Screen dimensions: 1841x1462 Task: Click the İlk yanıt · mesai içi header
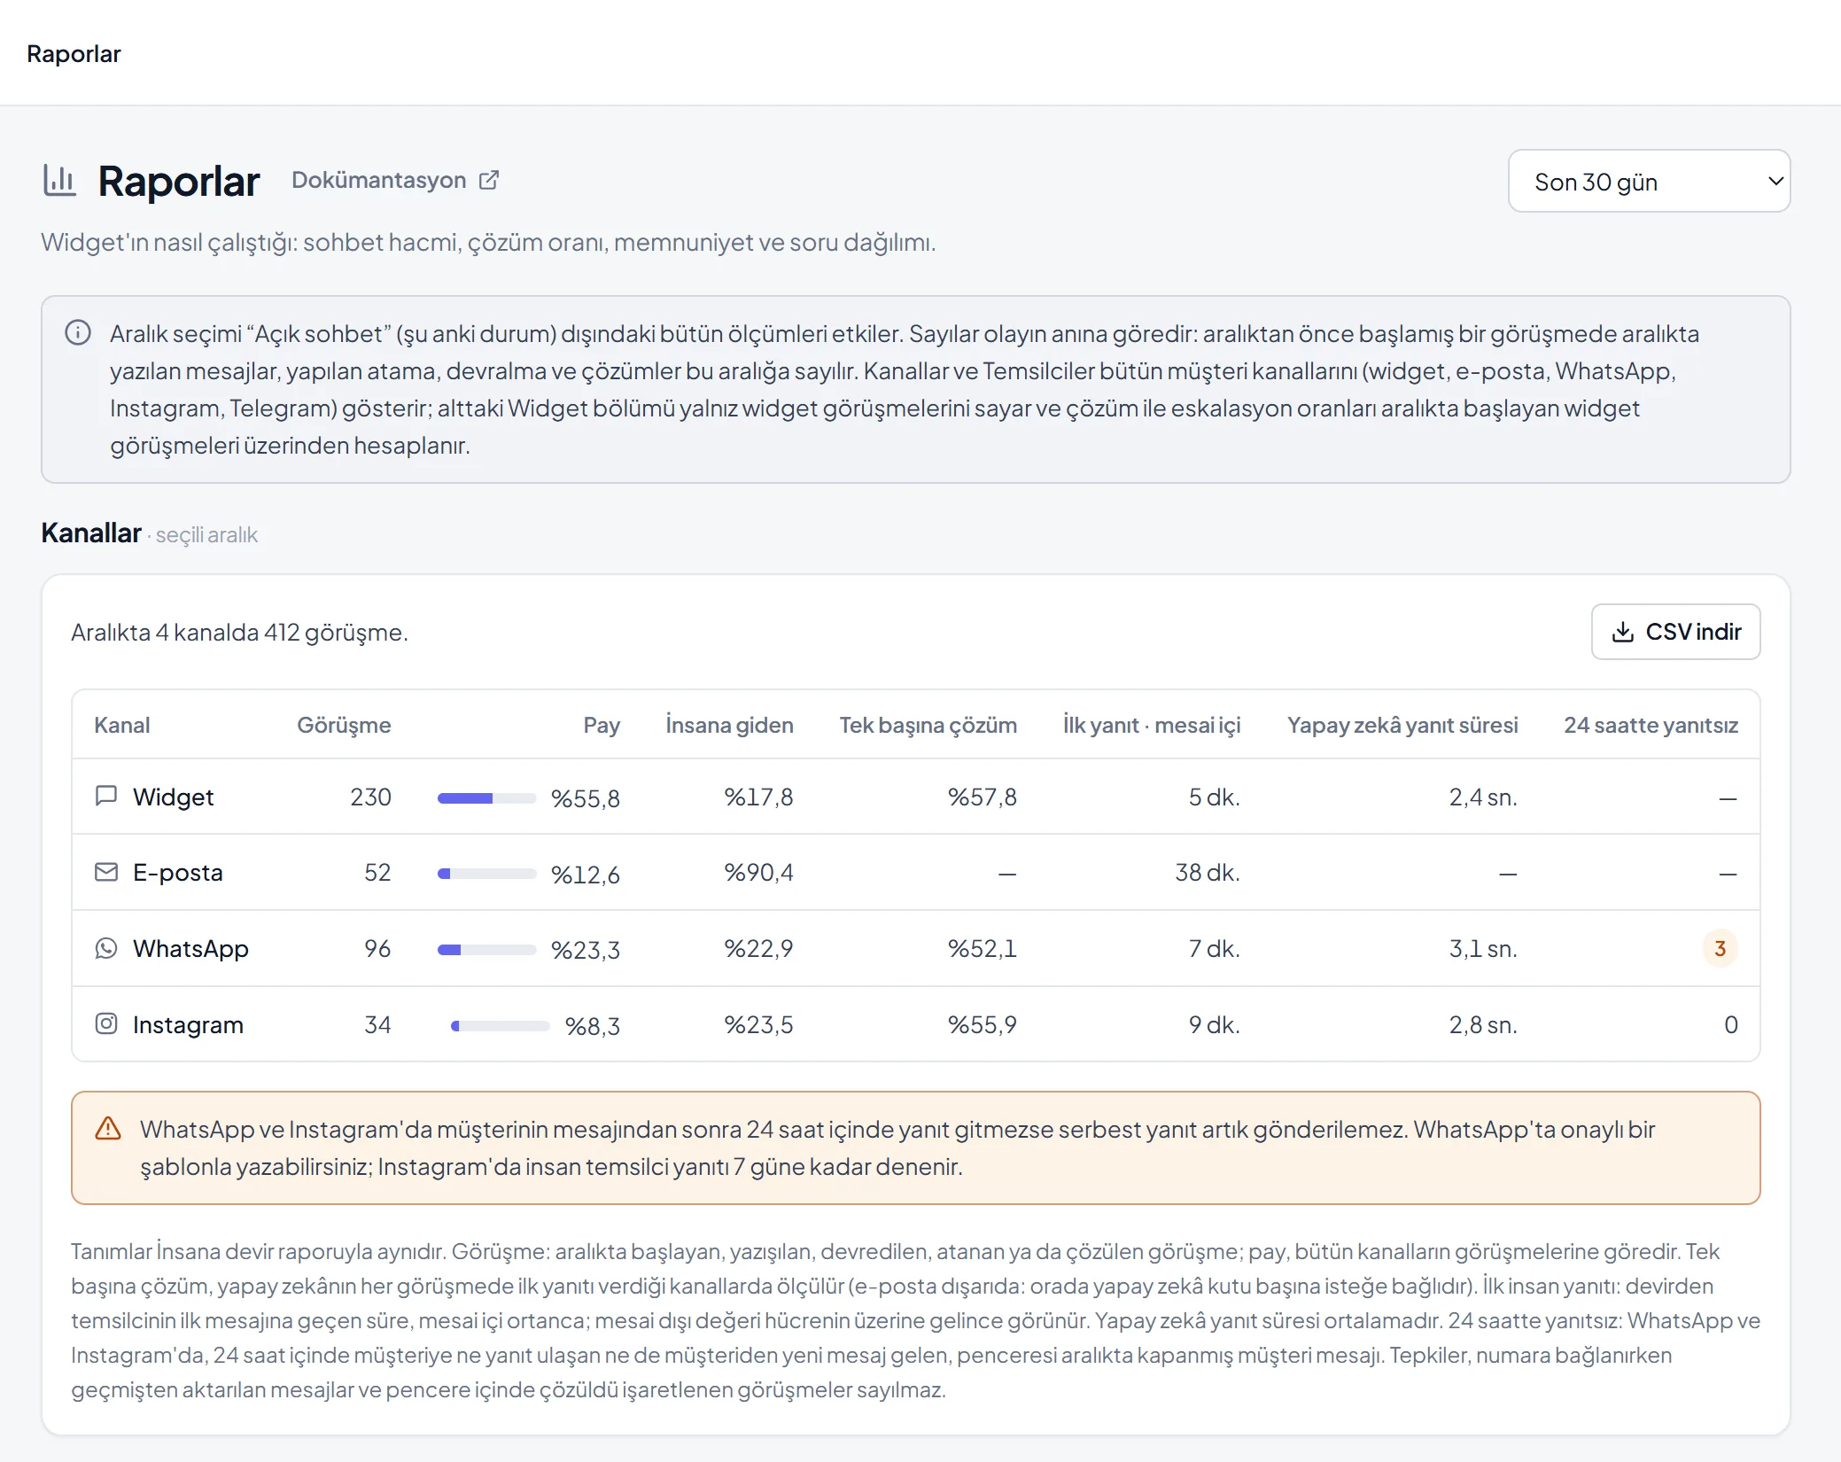pyautogui.click(x=1152, y=725)
